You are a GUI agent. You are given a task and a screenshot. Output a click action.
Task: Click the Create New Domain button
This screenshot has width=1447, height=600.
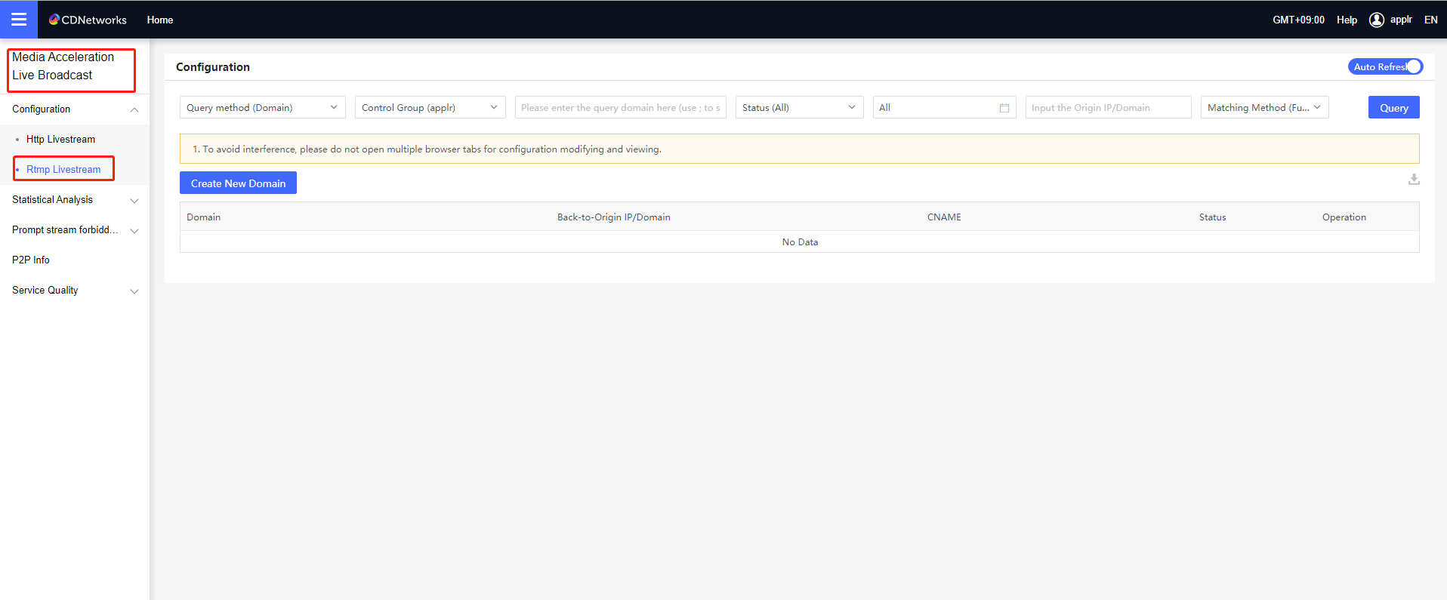pyautogui.click(x=238, y=183)
